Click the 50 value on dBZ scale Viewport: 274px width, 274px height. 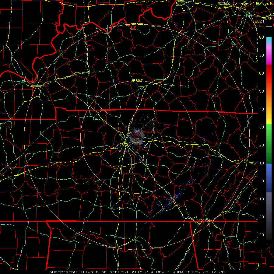262,91
